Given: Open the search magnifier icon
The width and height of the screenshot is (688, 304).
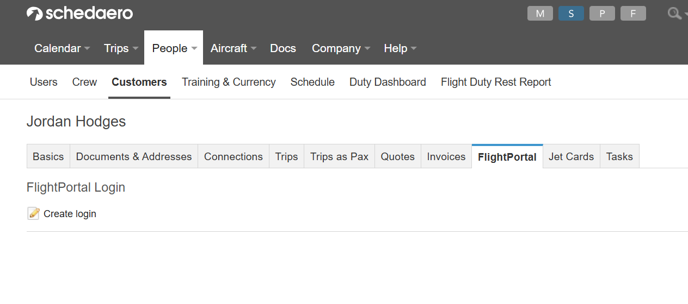Looking at the screenshot, I should [674, 14].
